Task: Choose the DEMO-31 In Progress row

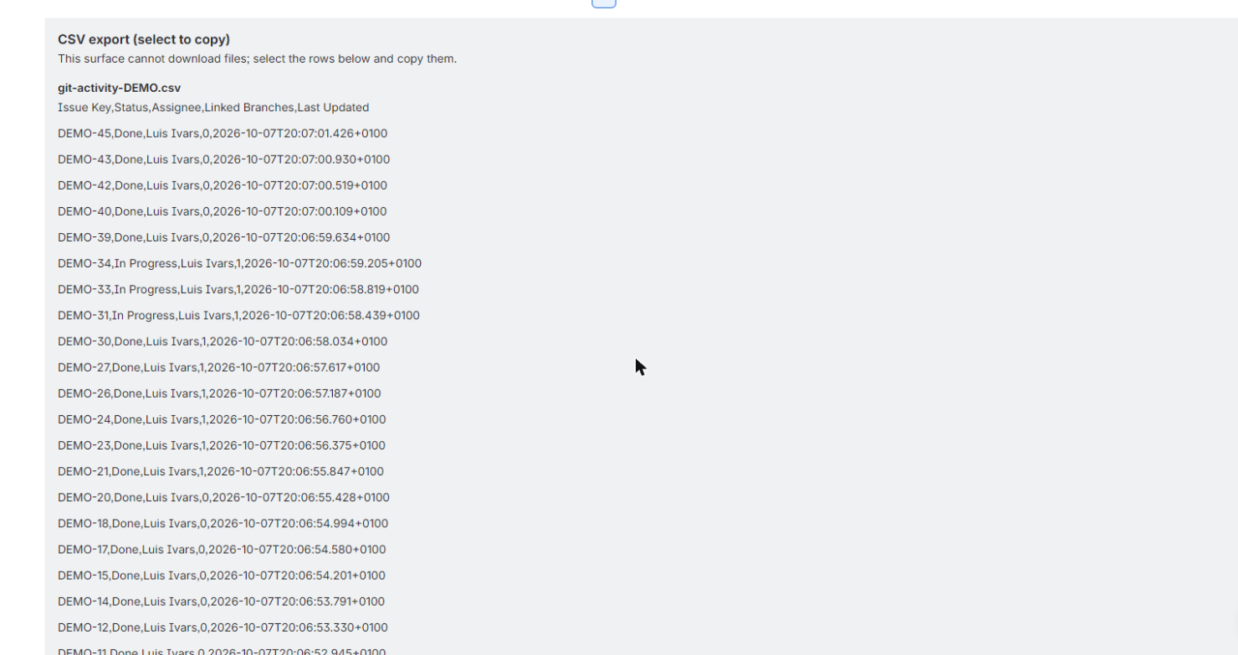Action: (x=238, y=315)
